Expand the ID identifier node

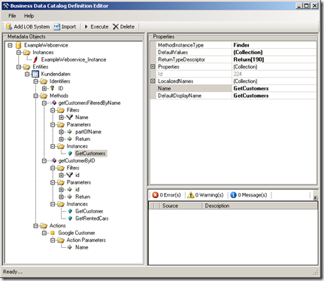pos(44,88)
